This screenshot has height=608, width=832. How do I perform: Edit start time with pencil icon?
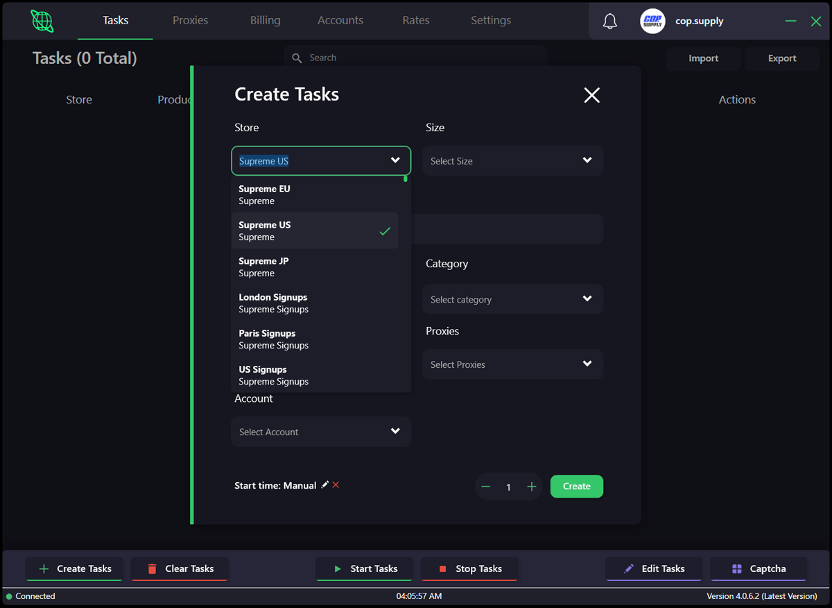pos(324,485)
